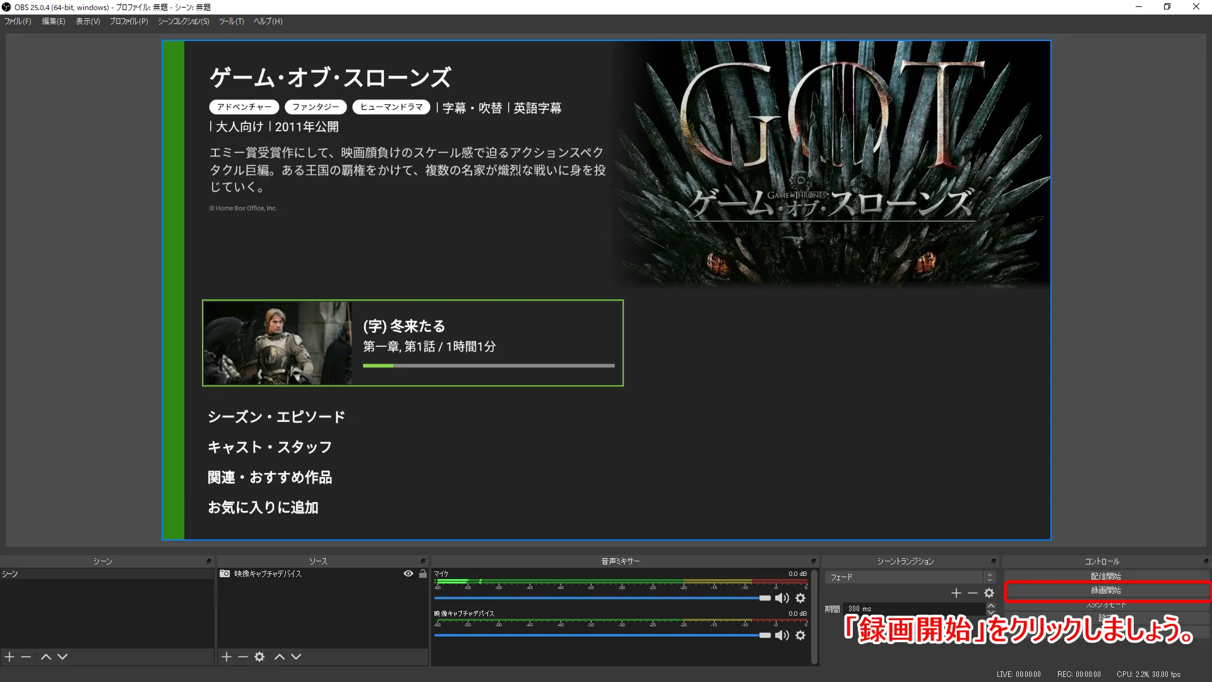Mute the マイク audio channel
The image size is (1212, 682).
tap(782, 598)
